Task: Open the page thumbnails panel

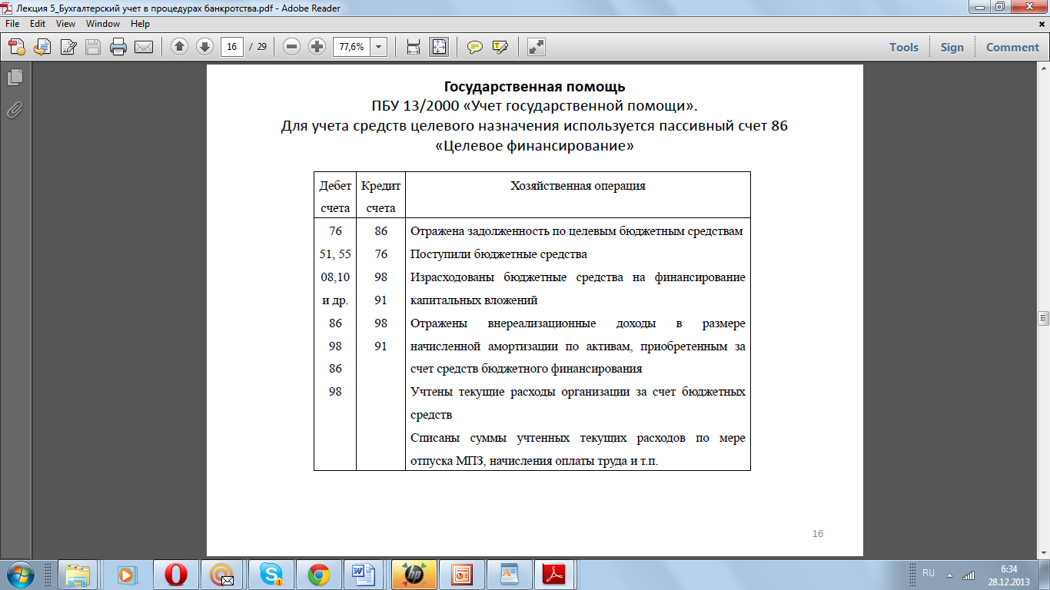Action: (15, 77)
